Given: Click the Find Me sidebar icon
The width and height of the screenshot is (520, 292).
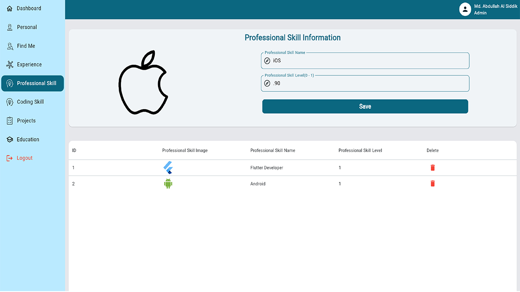Looking at the screenshot, I should (x=10, y=46).
